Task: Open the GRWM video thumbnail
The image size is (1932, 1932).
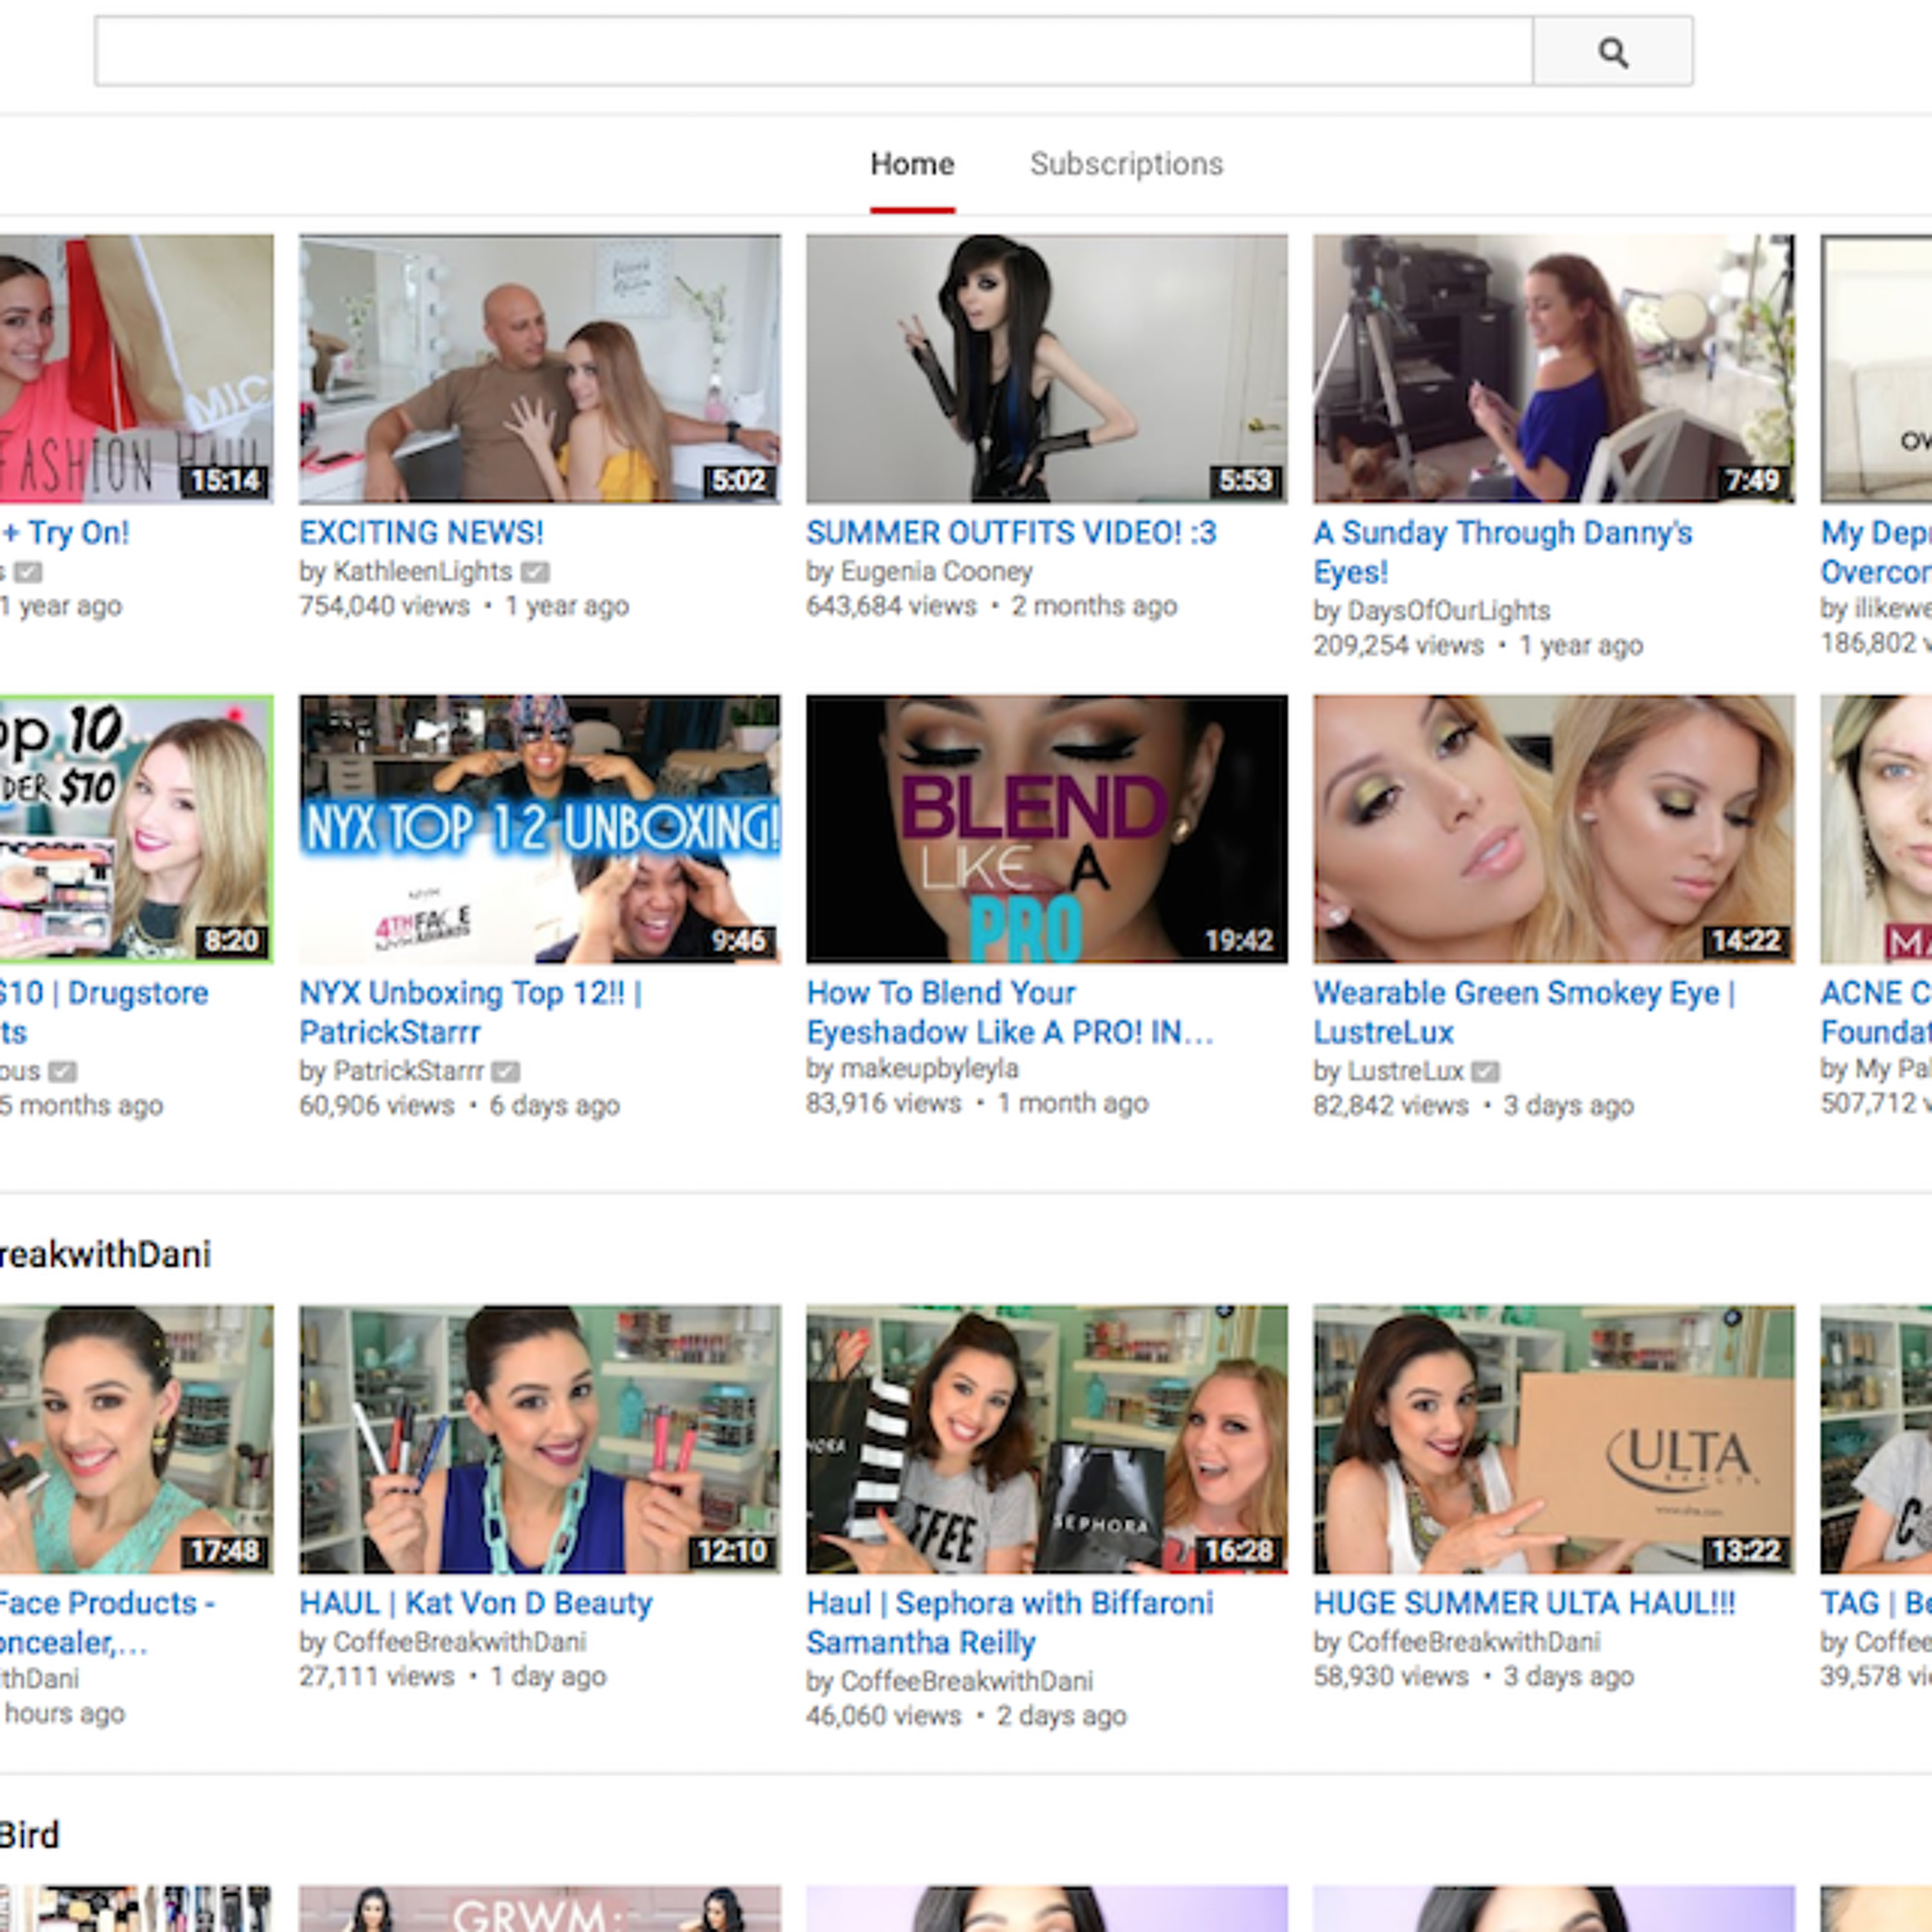Action: pos(540,1909)
